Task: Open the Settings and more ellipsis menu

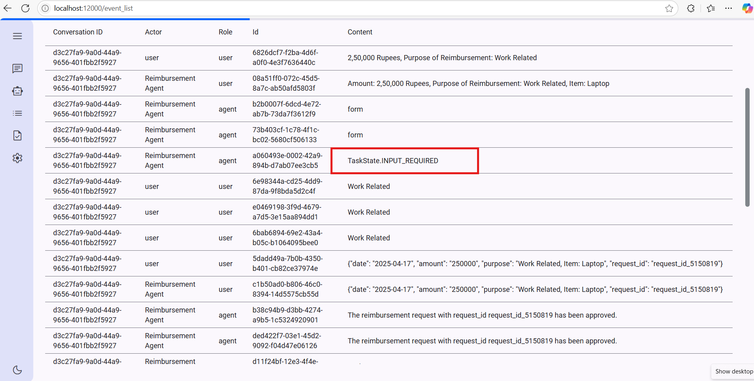Action: [x=729, y=8]
